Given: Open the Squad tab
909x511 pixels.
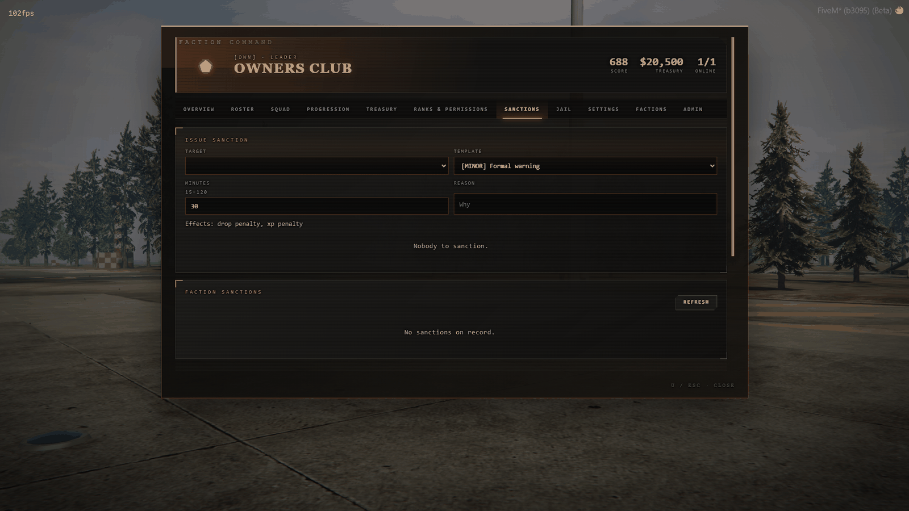Looking at the screenshot, I should [x=281, y=109].
